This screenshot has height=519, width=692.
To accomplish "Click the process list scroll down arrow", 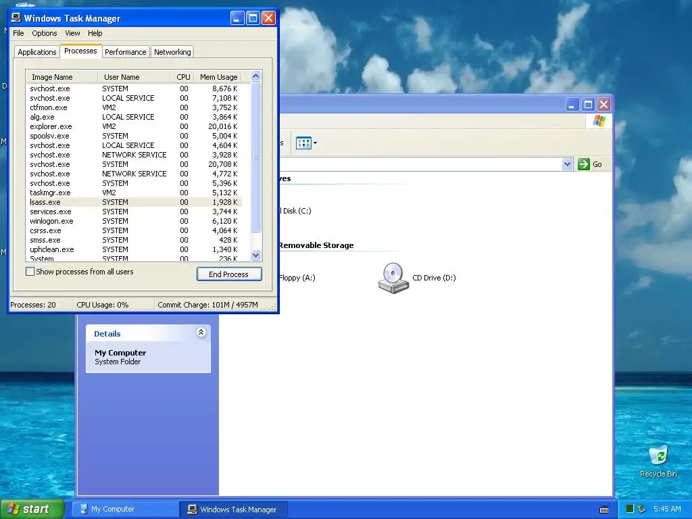I will coord(255,255).
